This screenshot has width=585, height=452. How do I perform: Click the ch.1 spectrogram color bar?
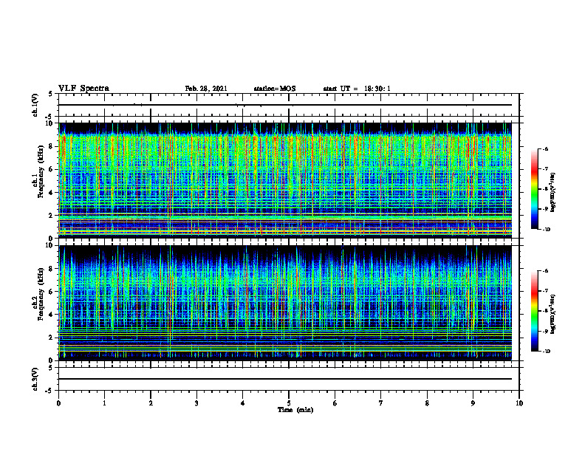(534, 189)
